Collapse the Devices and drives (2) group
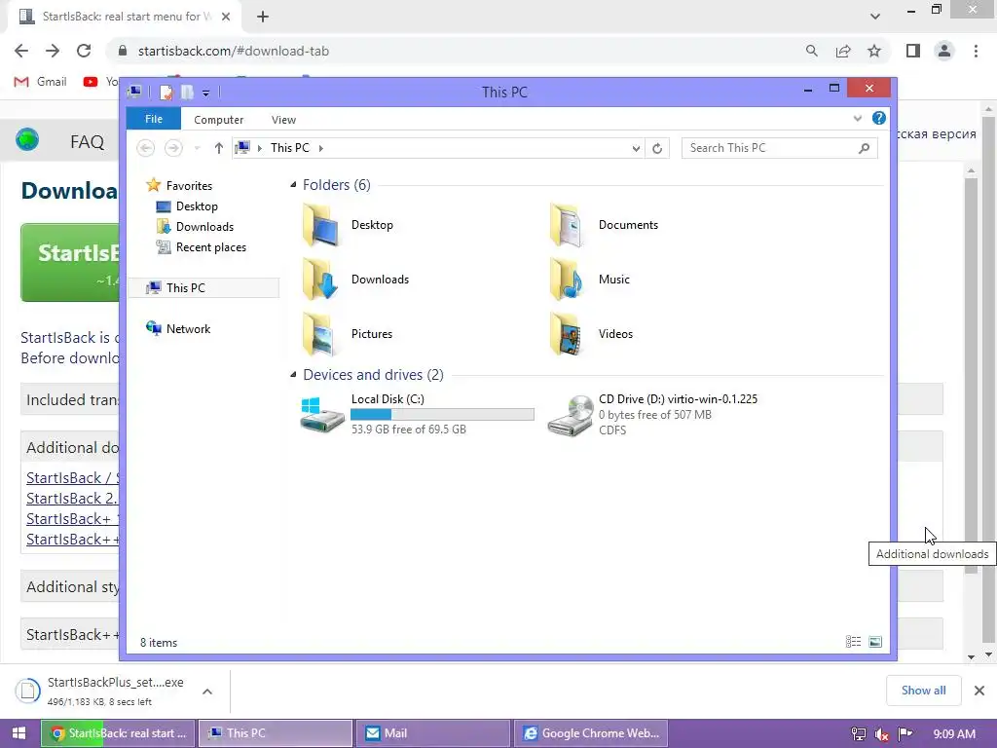The image size is (997, 748). [293, 375]
